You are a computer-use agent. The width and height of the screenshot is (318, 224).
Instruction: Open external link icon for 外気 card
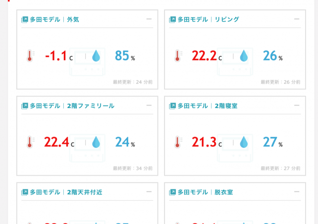(24, 19)
